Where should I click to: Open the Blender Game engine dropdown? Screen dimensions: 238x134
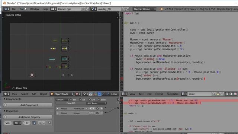click(x=144, y=9)
